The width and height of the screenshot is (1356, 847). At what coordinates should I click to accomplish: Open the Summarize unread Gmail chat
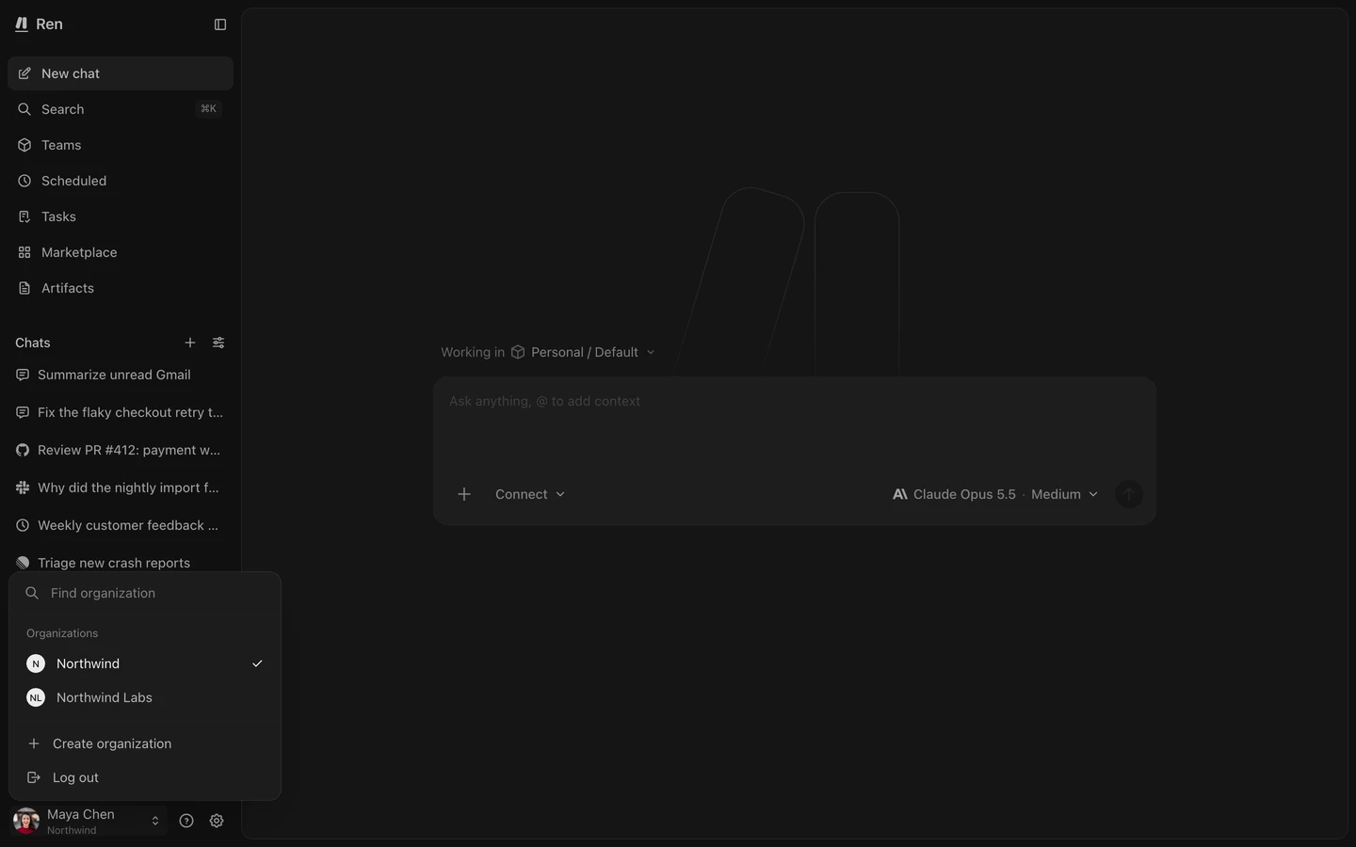pos(121,375)
